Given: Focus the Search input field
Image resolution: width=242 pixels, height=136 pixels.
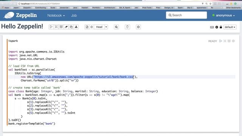Looking at the screenshot, I should point(186,15).
